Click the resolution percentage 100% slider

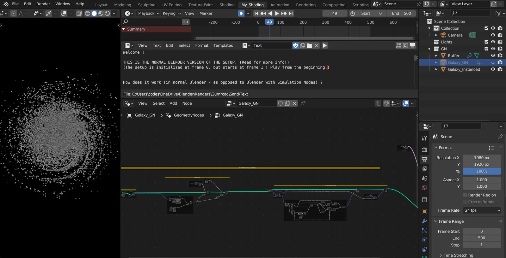point(482,171)
